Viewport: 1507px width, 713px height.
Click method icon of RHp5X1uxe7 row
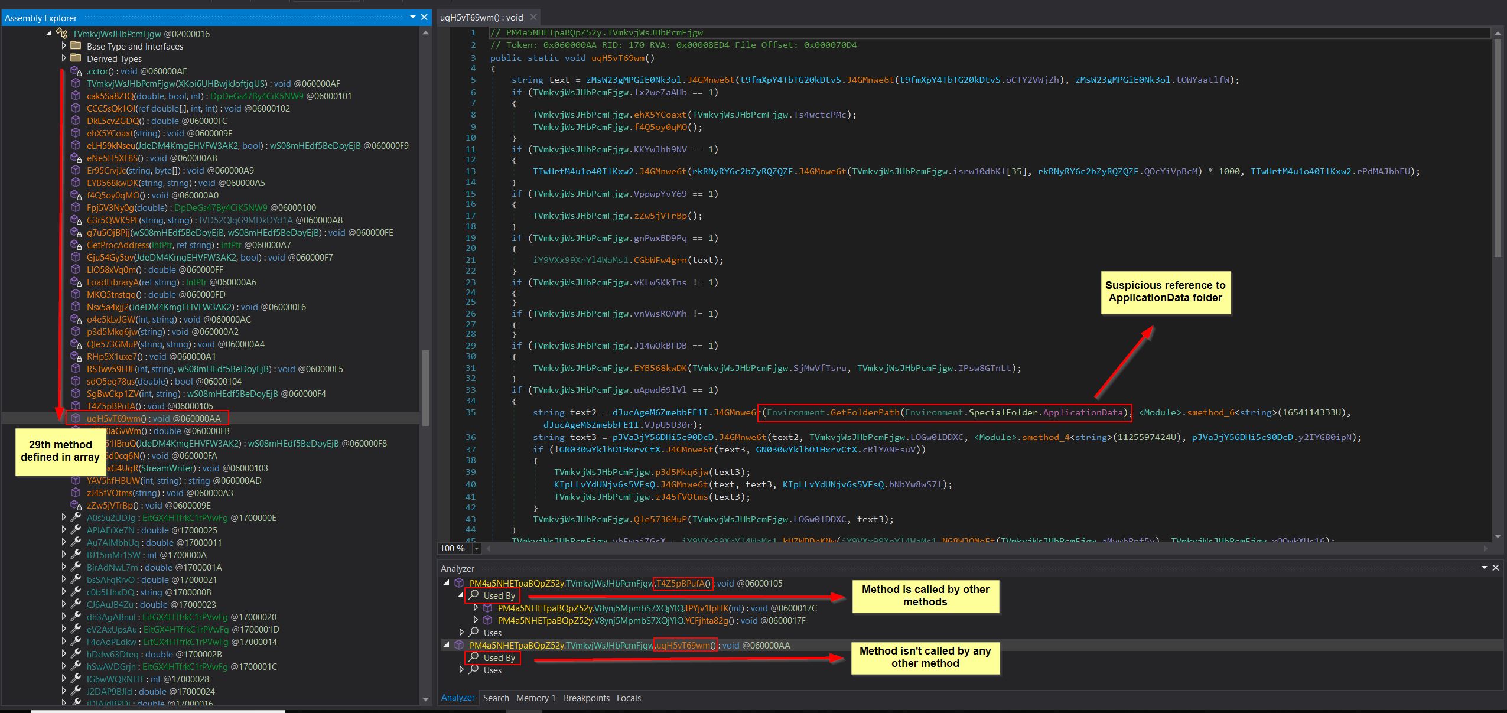point(76,356)
